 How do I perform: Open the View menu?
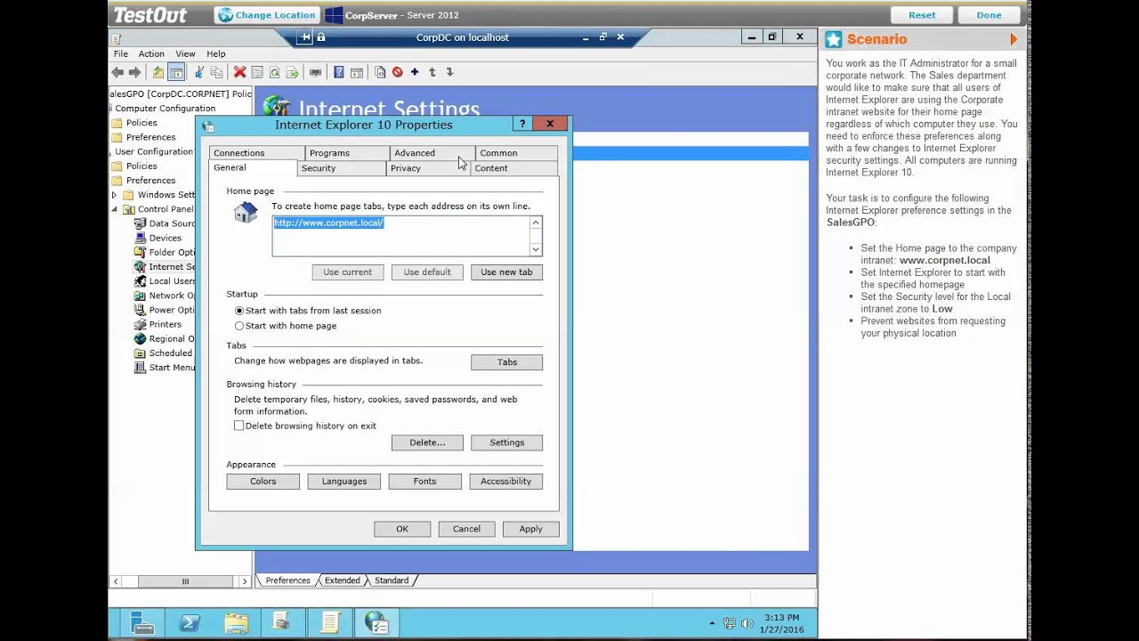[x=185, y=53]
